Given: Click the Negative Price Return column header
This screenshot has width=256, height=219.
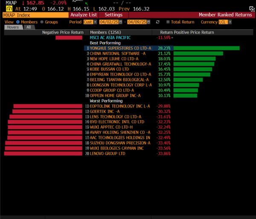Looking at the screenshot, I should click(63, 32).
